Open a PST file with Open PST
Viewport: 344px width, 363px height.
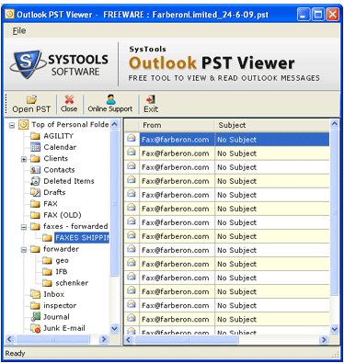click(31, 104)
